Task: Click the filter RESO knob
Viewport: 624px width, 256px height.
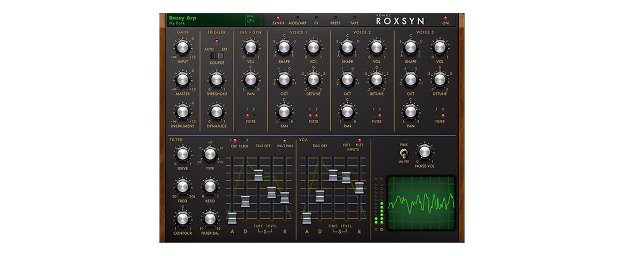Action: coord(210,186)
